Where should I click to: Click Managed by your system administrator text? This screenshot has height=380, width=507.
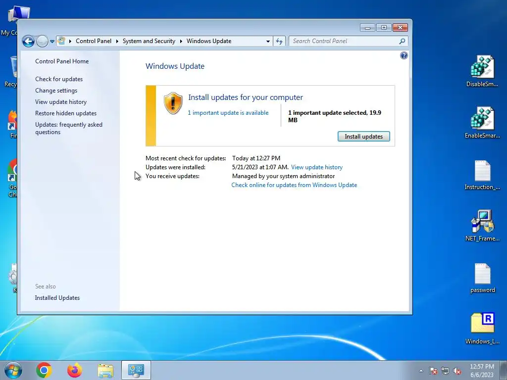tap(283, 176)
